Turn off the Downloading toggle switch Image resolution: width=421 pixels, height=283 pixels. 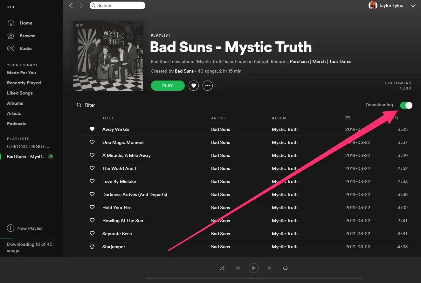point(406,105)
